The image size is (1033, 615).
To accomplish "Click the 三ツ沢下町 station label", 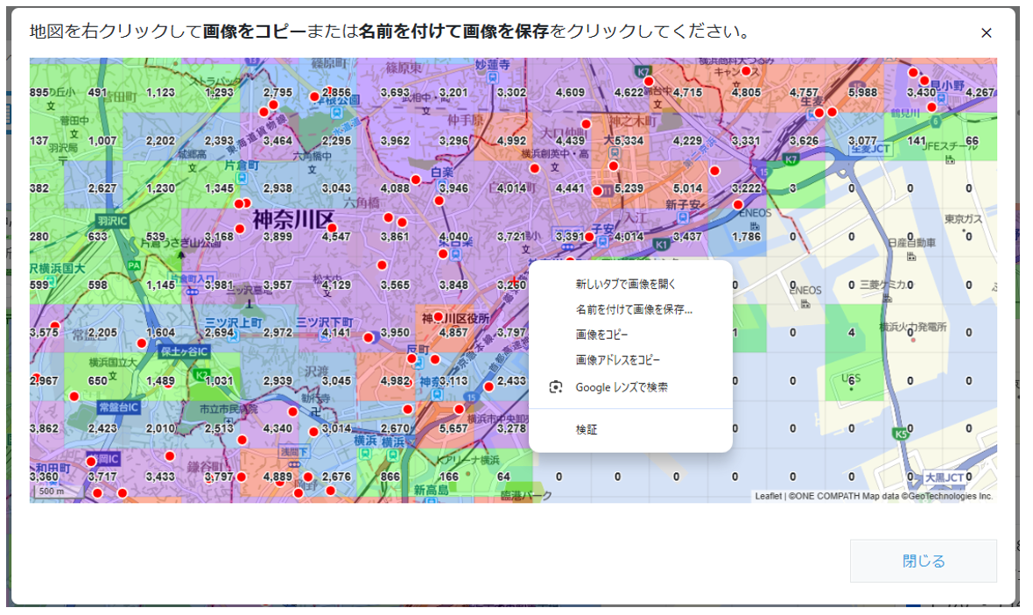I will 324,322.
